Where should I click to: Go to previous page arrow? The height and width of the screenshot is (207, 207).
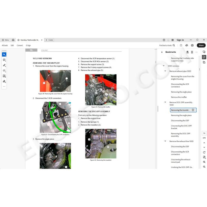tap(204, 143)
